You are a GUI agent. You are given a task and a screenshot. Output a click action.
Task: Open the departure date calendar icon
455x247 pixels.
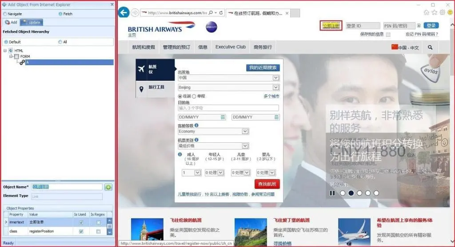tap(223, 117)
